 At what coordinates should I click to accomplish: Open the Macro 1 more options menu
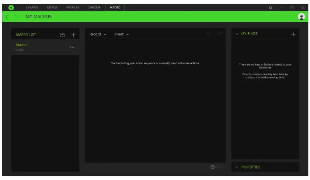72,47
